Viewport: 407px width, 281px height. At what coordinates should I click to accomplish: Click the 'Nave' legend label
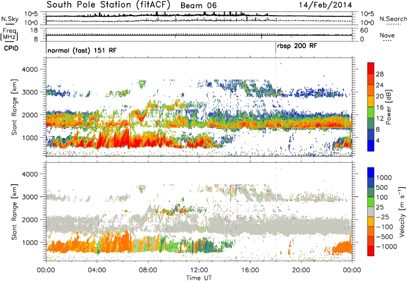click(387, 35)
